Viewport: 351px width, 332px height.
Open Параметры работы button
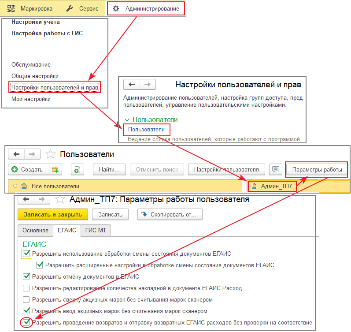(317, 169)
